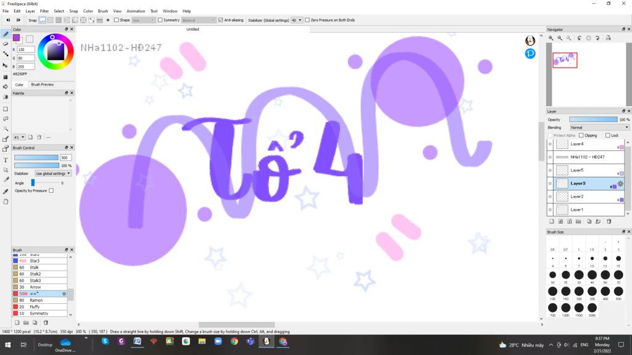Image resolution: width=632 pixels, height=355 pixels.
Task: Choose the 100 brush size dot
Action: pyautogui.click(x=552, y=291)
